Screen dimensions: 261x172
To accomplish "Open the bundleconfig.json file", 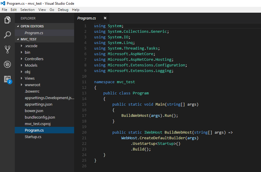I will [45, 117].
